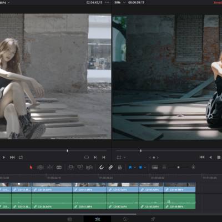Go to previous keyframe arrow in timeline viewer

[150, 158]
